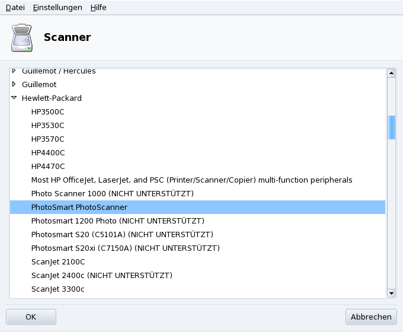Select HP4470C scanner model
403x332 pixels.
(x=48, y=166)
